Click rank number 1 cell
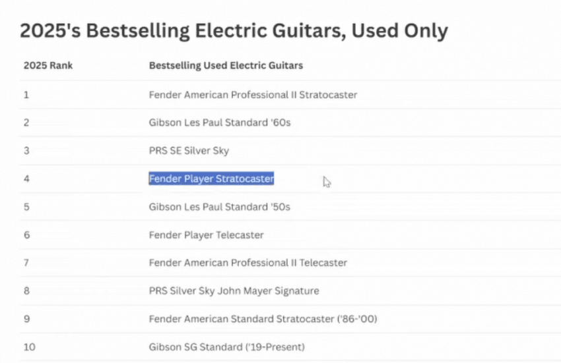 pos(26,95)
